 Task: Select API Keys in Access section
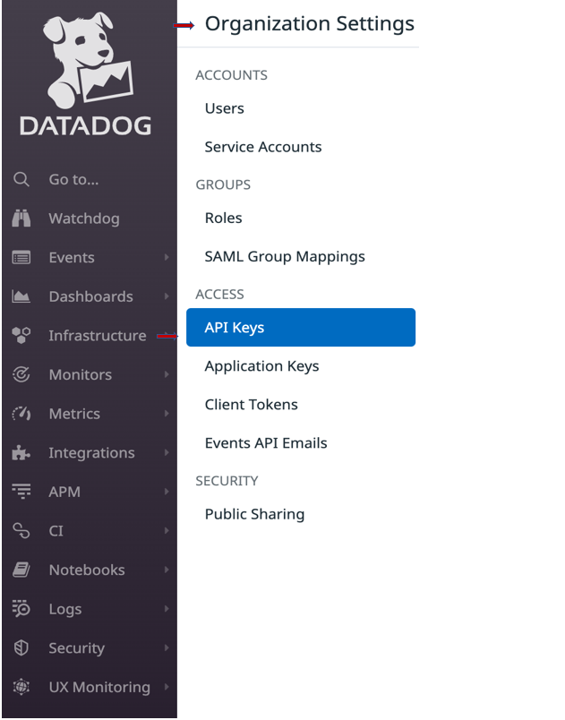click(300, 328)
